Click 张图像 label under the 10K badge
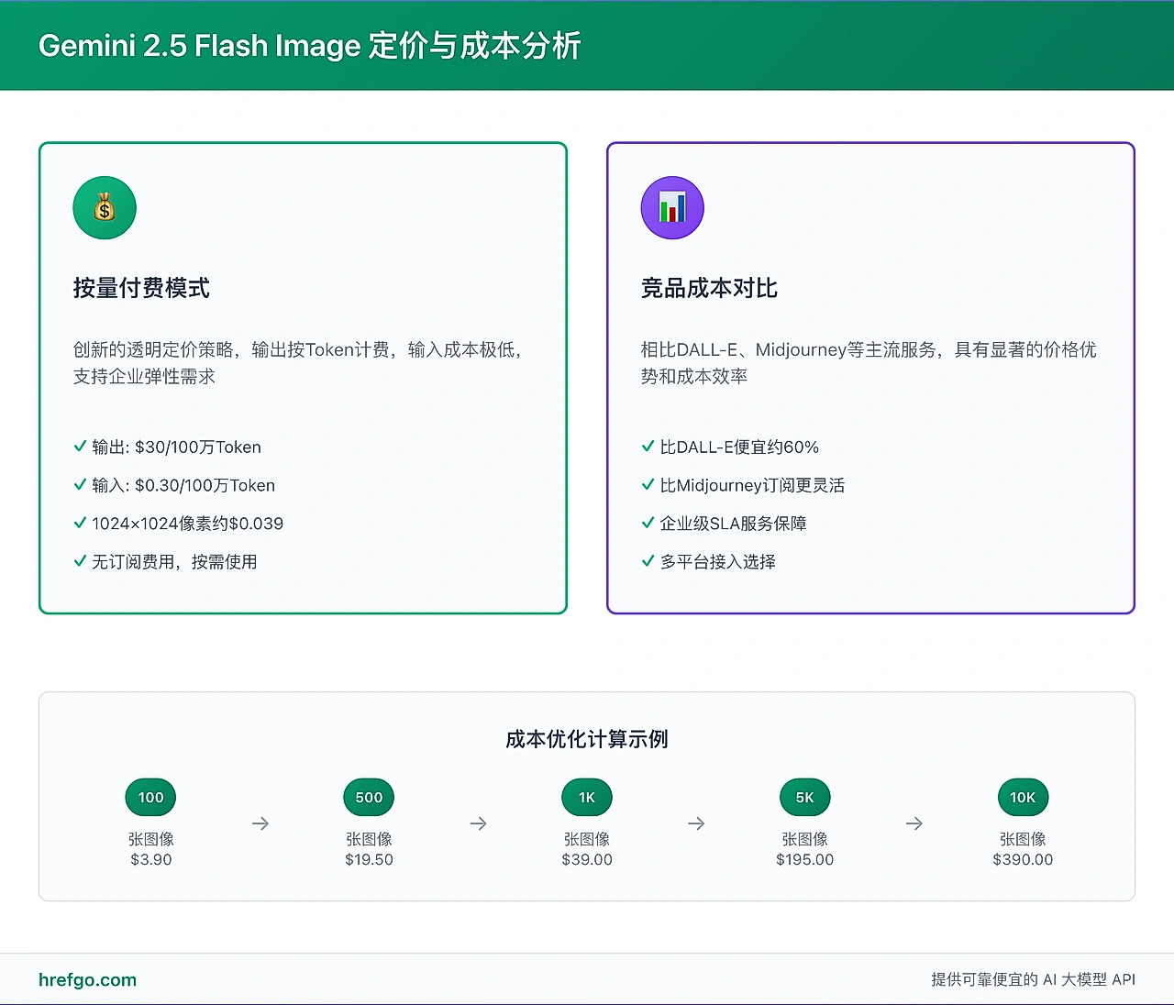 coord(1023,839)
